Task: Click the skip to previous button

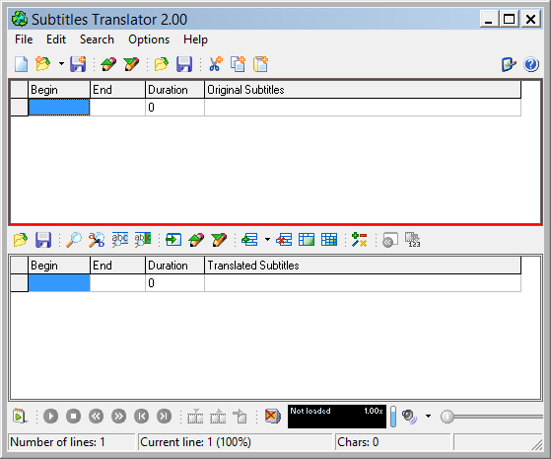Action: [x=141, y=417]
